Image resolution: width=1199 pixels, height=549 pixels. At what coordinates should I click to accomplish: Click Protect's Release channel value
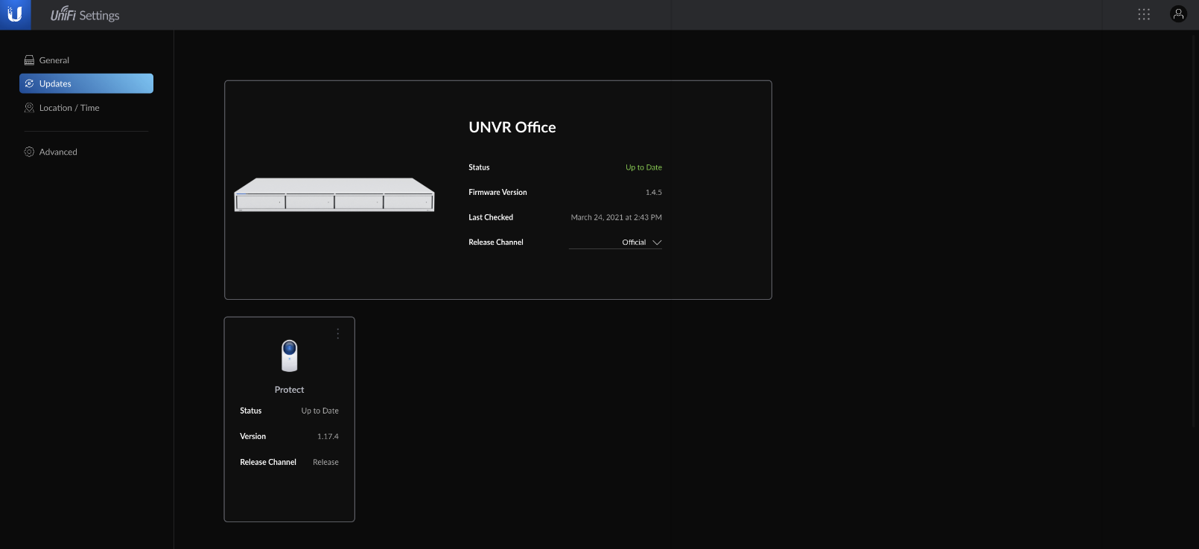click(x=325, y=462)
